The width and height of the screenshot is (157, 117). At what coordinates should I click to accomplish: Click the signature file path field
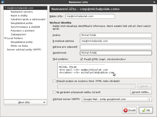click(96, 86)
